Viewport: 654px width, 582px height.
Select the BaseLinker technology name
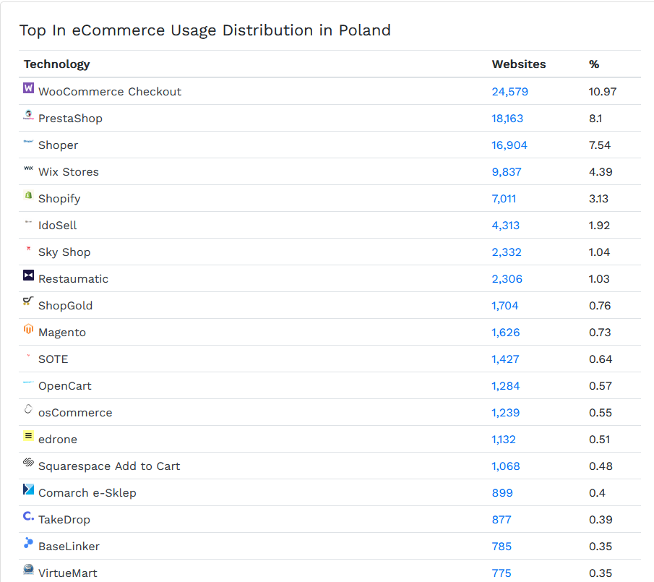click(69, 546)
